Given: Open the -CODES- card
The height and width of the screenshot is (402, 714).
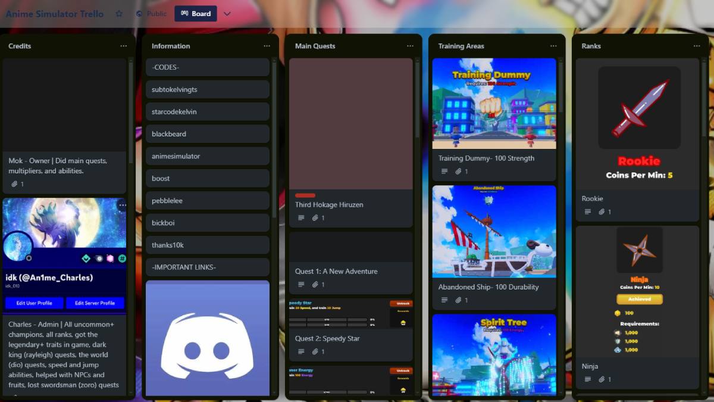Looking at the screenshot, I should pos(208,67).
